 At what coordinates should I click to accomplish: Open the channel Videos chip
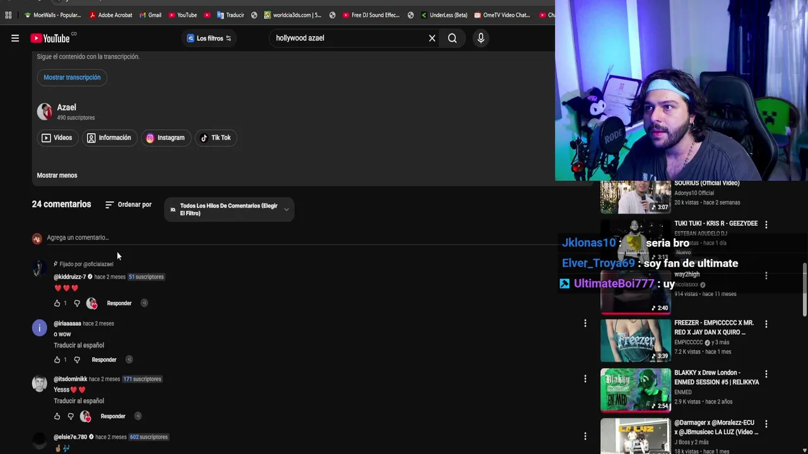click(57, 138)
